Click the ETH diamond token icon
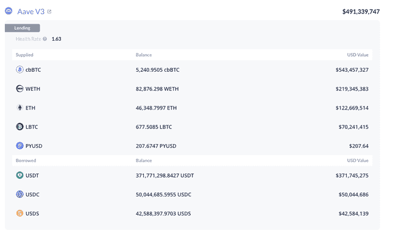The image size is (396, 233). tap(19, 108)
